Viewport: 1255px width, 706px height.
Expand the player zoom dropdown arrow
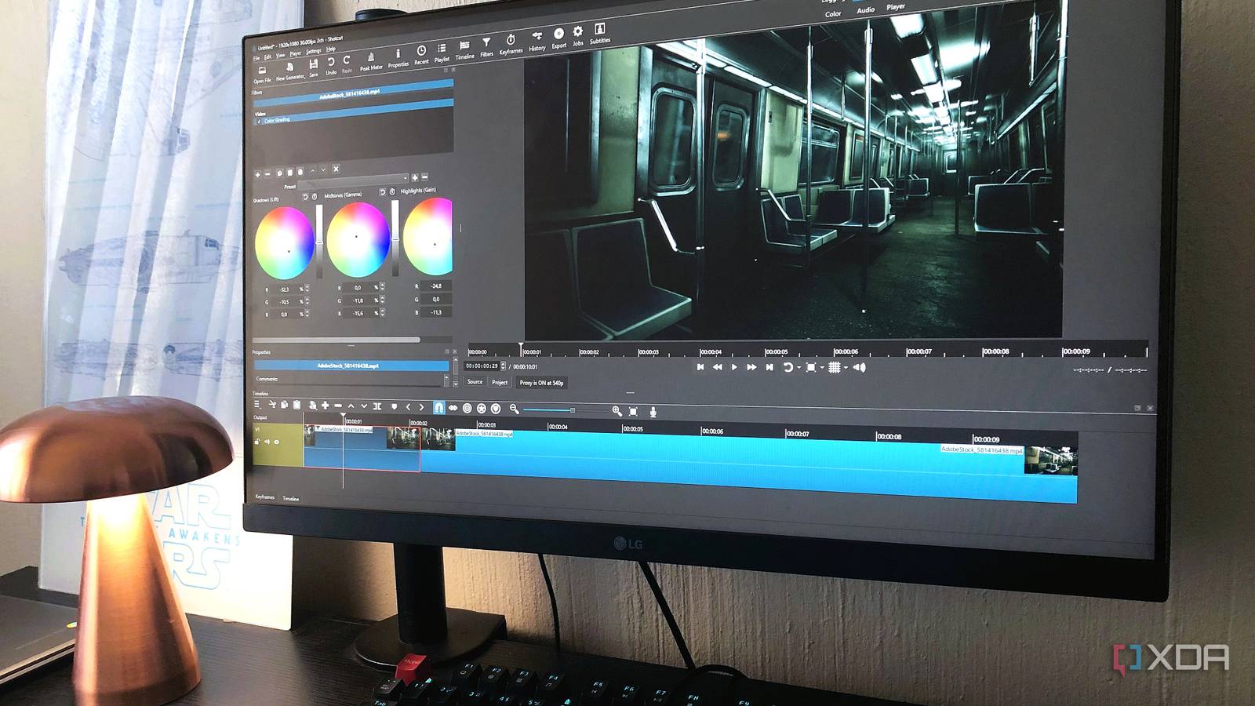tap(822, 367)
